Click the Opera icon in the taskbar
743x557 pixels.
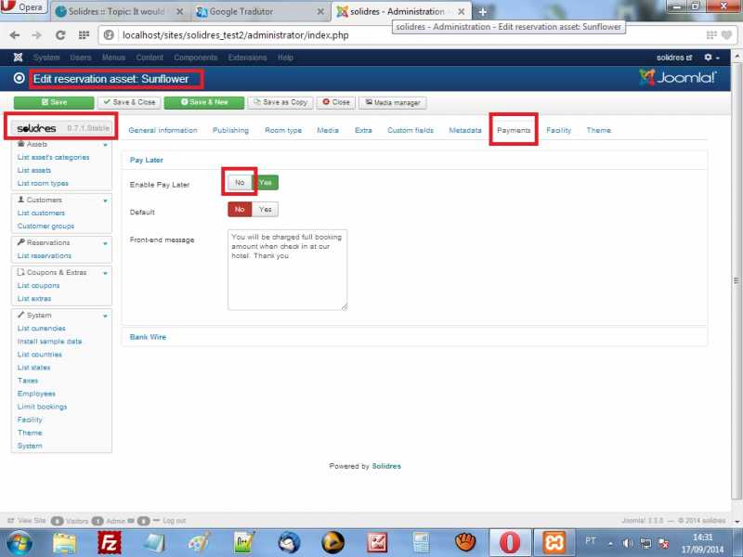coord(509,541)
